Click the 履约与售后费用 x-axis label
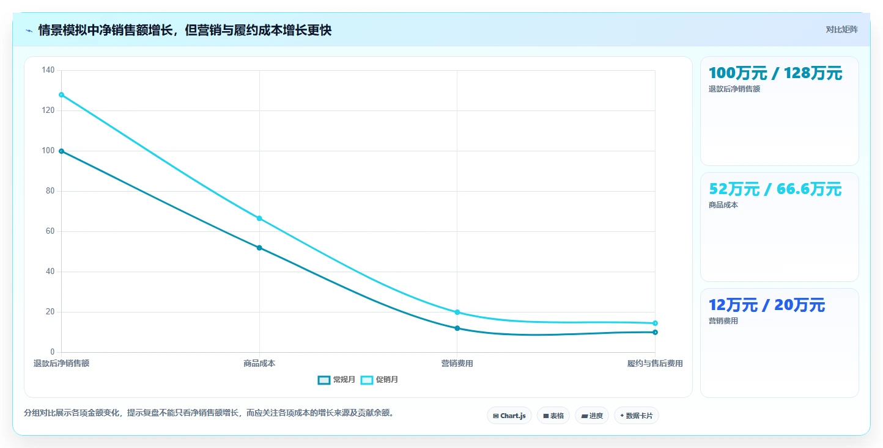Screen dimensions: 883x448 (655, 364)
